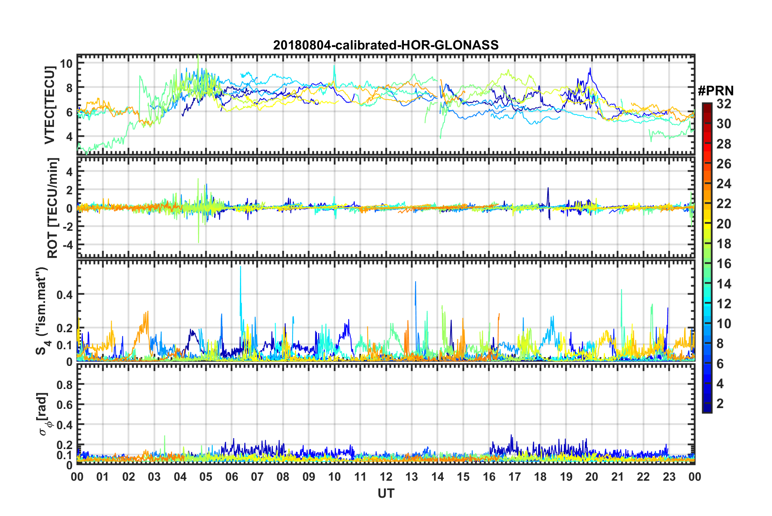The height and width of the screenshot is (516, 772).
Task: Pick colorbar tick label "22"
Action: tap(724, 204)
